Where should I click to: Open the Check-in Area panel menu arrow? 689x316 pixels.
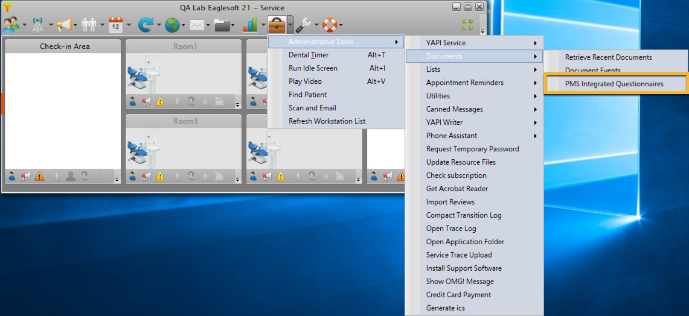click(117, 179)
